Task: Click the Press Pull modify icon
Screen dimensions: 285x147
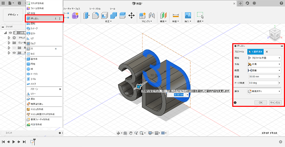Action: pos(86,15)
